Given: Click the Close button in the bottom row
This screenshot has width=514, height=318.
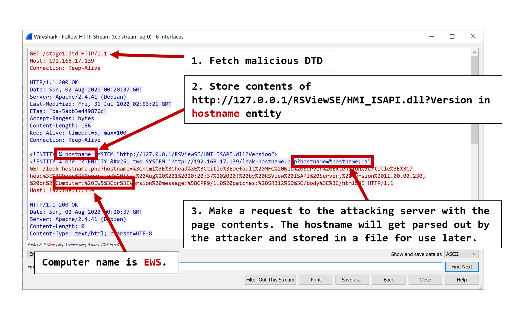Looking at the screenshot, I should coord(425,280).
